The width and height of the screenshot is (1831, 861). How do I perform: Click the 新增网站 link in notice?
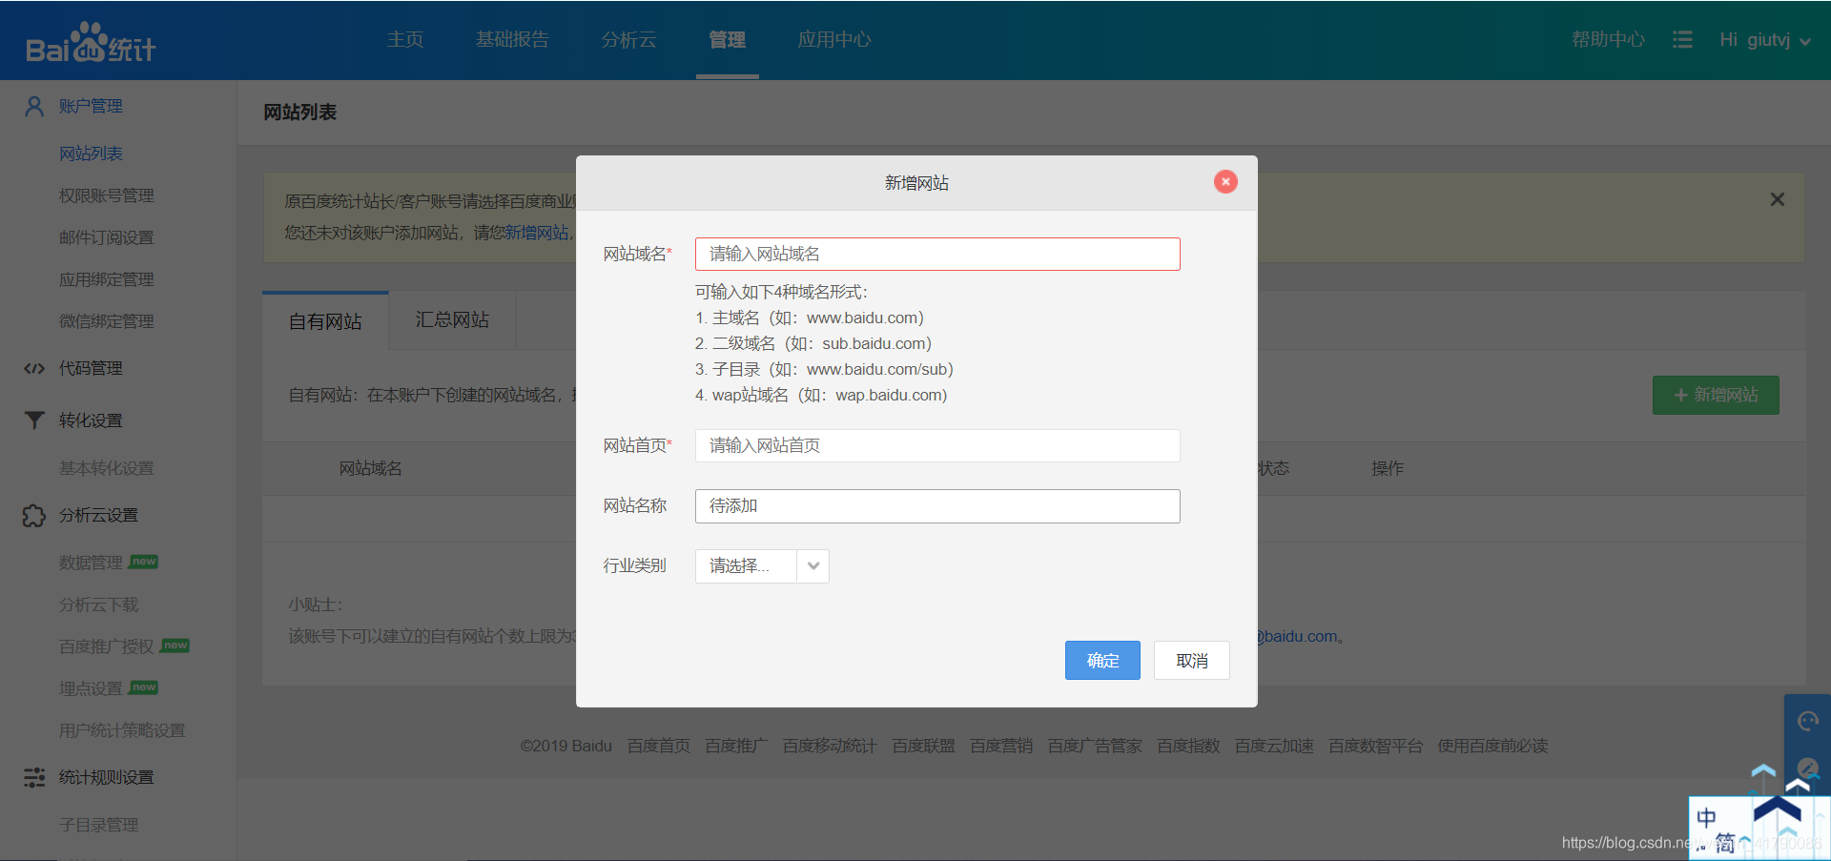coord(536,233)
